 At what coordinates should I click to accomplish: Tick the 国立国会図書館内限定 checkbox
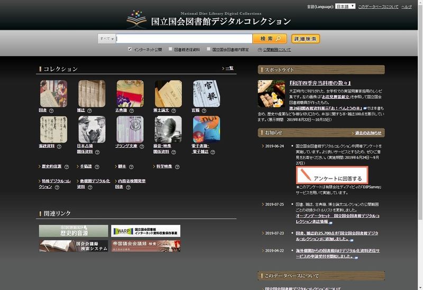point(208,50)
